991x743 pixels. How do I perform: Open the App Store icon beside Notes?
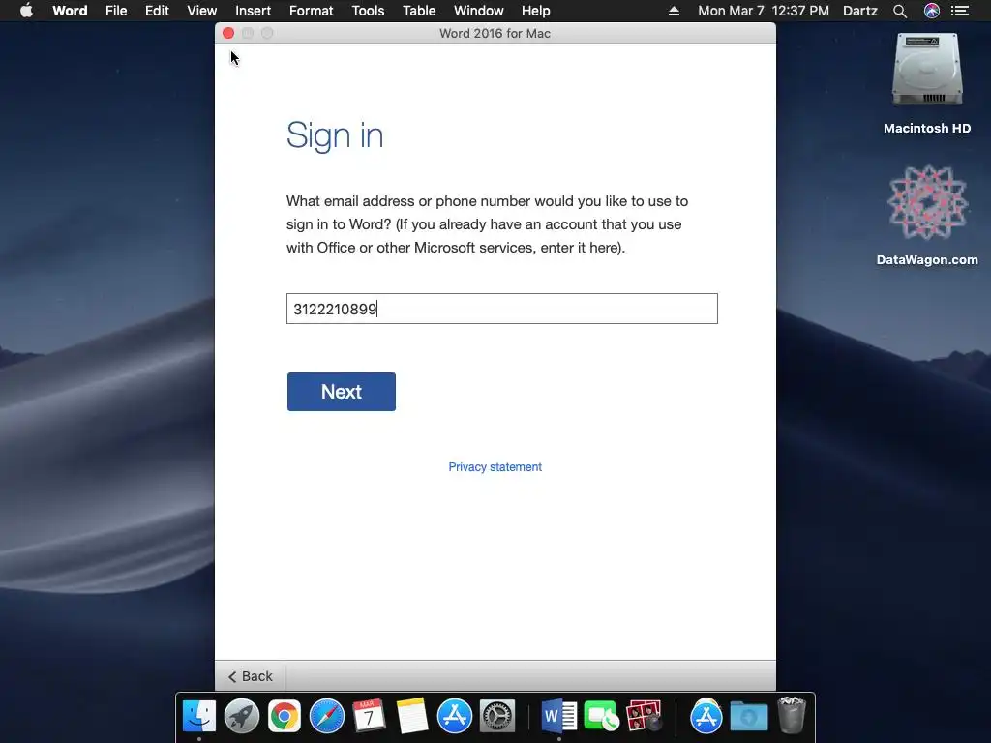(x=455, y=717)
